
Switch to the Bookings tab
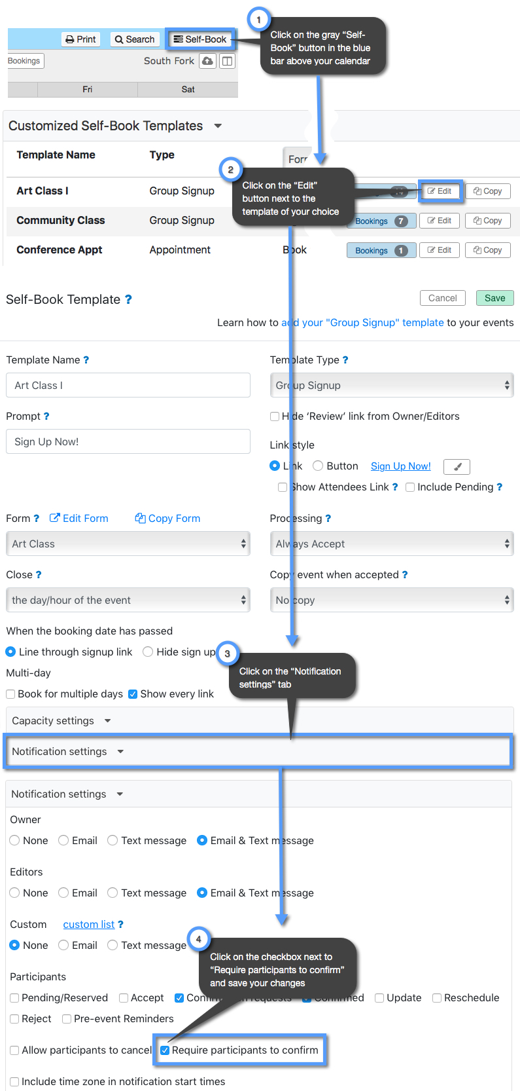click(x=24, y=60)
